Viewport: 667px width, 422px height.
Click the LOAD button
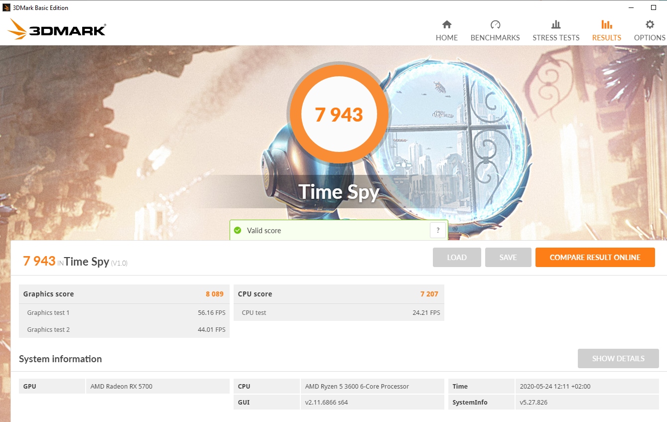tap(456, 257)
